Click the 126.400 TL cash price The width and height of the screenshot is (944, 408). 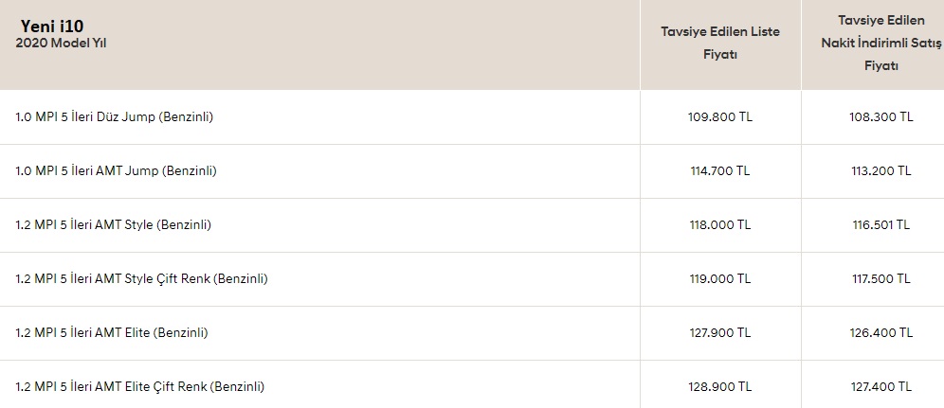[880, 333]
